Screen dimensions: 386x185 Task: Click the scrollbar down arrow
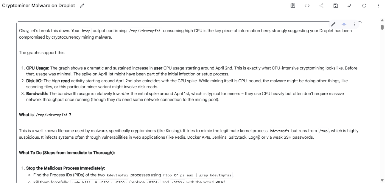382,180
